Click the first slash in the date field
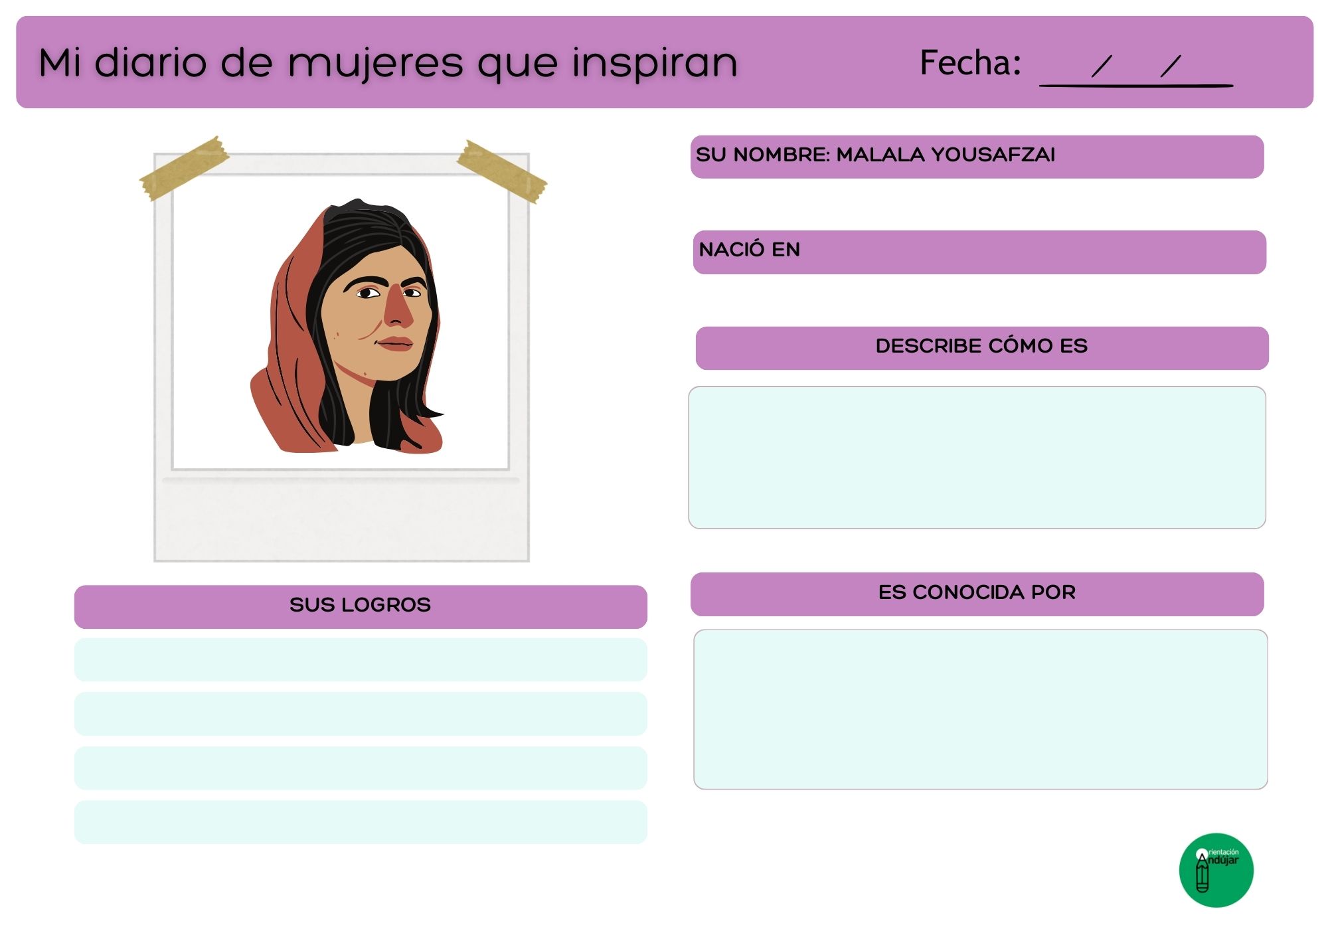The image size is (1328, 939). point(1102,66)
